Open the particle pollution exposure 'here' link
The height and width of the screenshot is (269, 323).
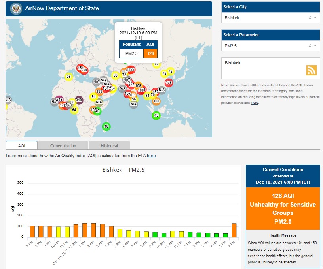255,103
